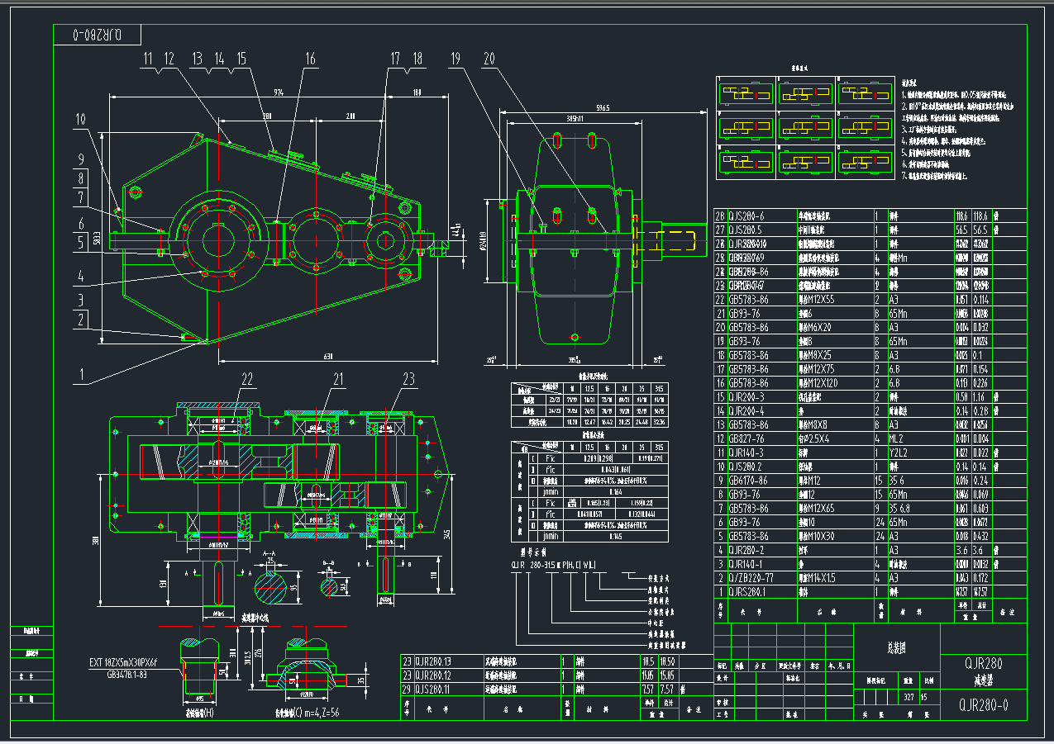Click balloon number 16 on front view
The width and height of the screenshot is (1054, 744).
coord(310,59)
